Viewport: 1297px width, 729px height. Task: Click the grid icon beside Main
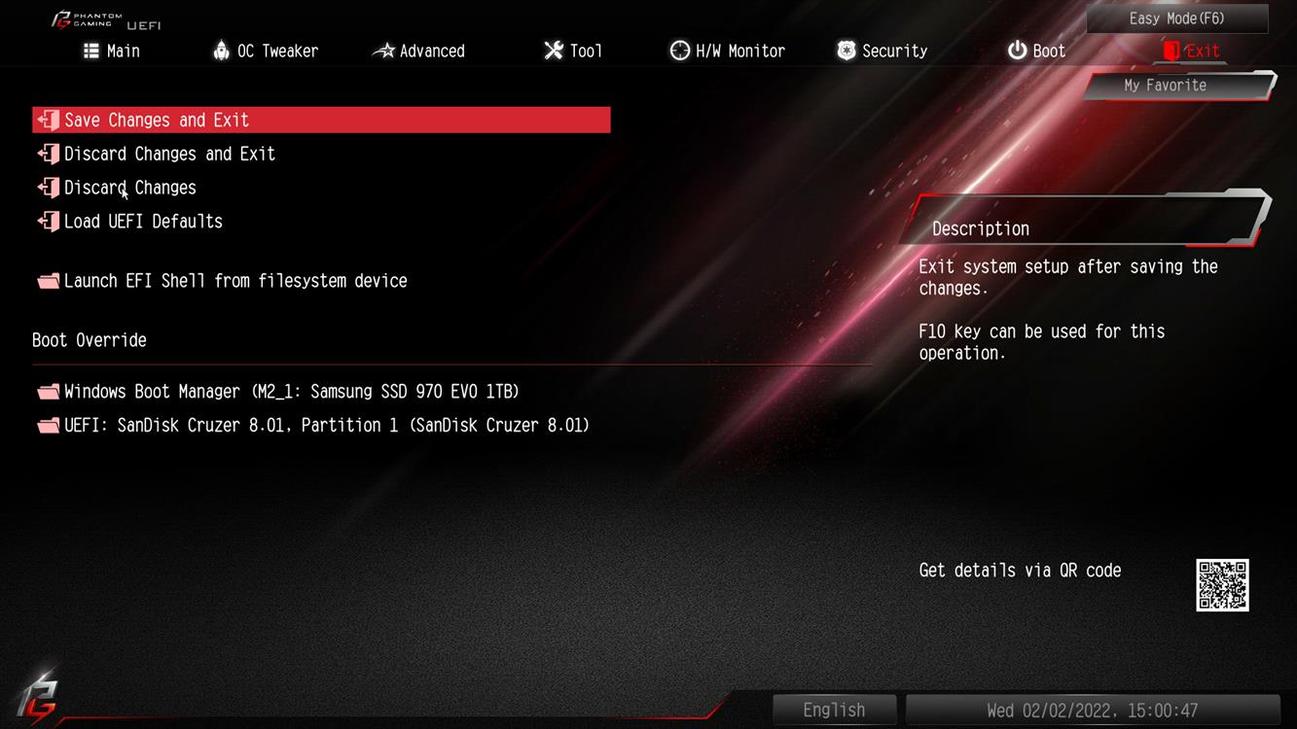(x=91, y=51)
